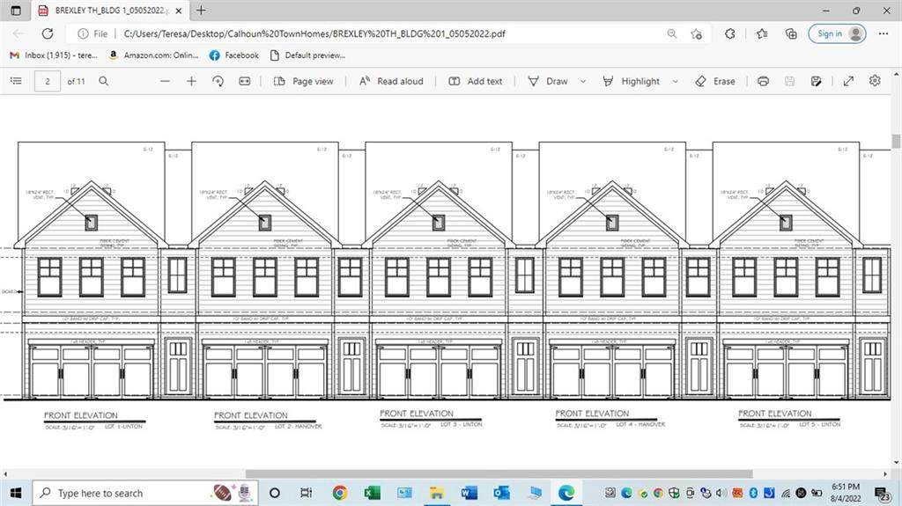Activate the Highlight tool
This screenshot has height=506, width=902.
[631, 81]
